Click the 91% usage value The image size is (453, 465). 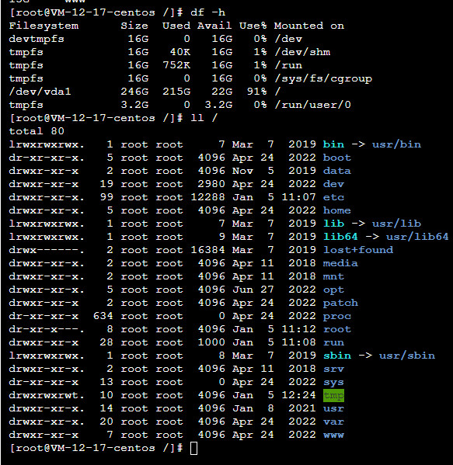[x=257, y=92]
